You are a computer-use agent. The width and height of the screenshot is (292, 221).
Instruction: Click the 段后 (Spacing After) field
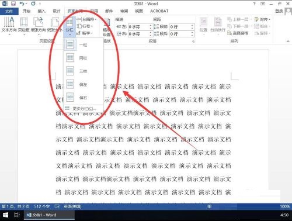[180, 34]
